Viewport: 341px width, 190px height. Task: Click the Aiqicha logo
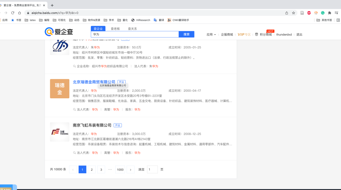pyautogui.click(x=59, y=32)
